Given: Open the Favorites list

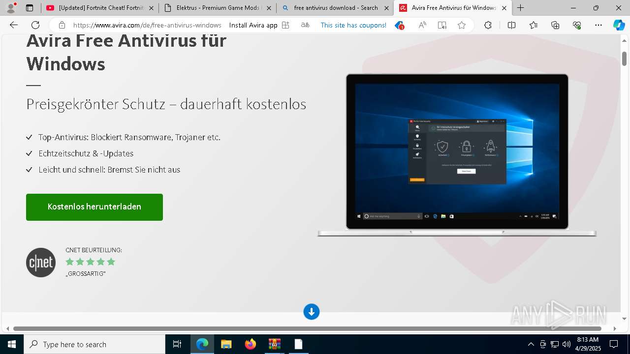Looking at the screenshot, I should pos(534,25).
